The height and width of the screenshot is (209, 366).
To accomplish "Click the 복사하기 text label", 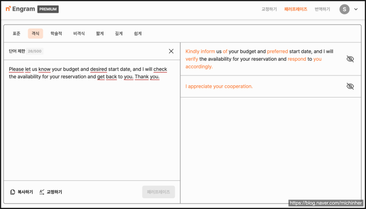I will click(x=25, y=192).
